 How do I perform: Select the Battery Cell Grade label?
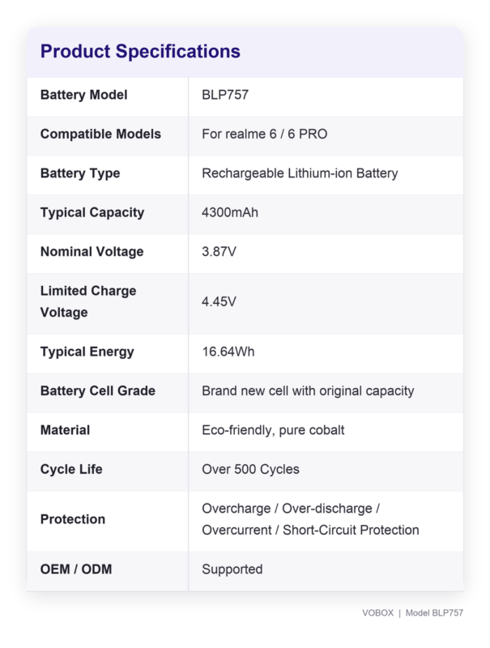coord(97,391)
